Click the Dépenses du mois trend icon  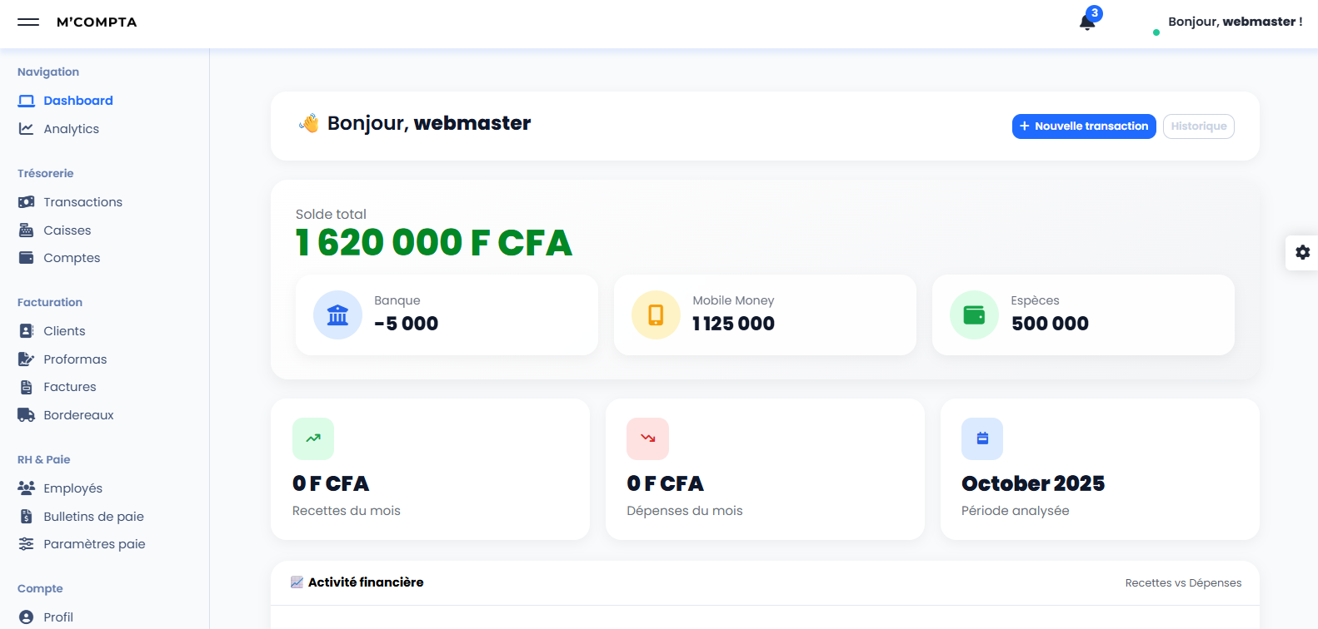647,438
